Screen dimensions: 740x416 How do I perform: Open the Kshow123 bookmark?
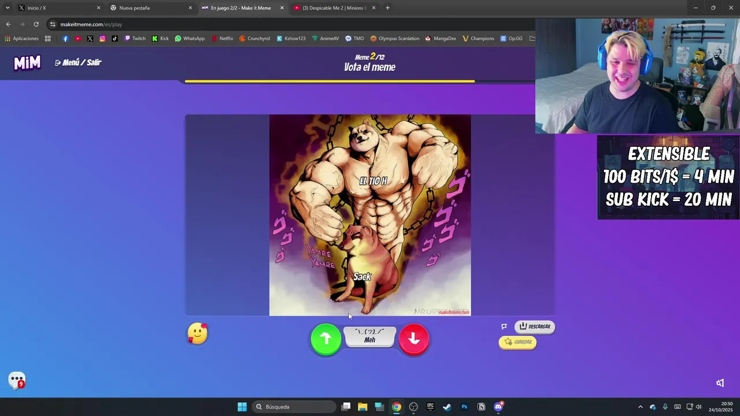(291, 39)
